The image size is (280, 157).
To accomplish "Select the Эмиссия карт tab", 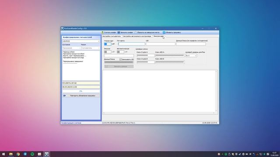I will [158, 36].
